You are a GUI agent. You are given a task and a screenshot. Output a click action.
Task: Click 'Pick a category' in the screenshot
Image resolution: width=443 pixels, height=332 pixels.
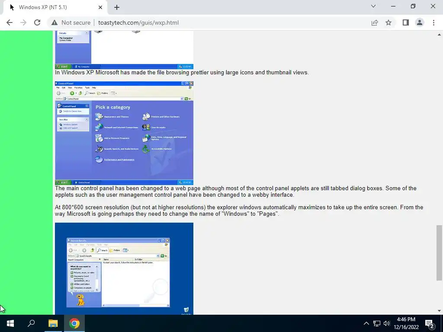coord(113,107)
